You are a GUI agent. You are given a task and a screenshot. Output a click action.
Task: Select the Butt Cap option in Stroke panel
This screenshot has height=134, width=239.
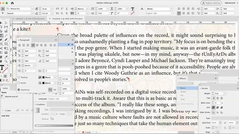tap(213, 98)
